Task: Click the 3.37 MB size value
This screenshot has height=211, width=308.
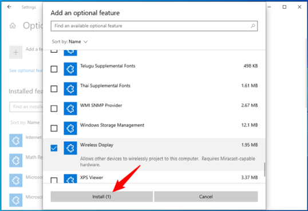Action: [250, 177]
